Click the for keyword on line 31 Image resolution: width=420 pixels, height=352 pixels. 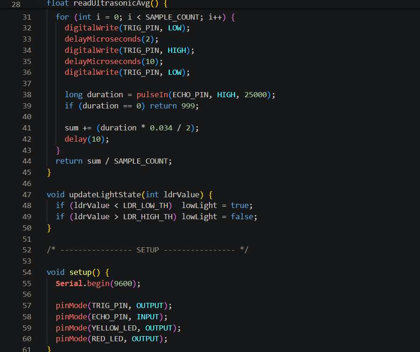coord(62,17)
